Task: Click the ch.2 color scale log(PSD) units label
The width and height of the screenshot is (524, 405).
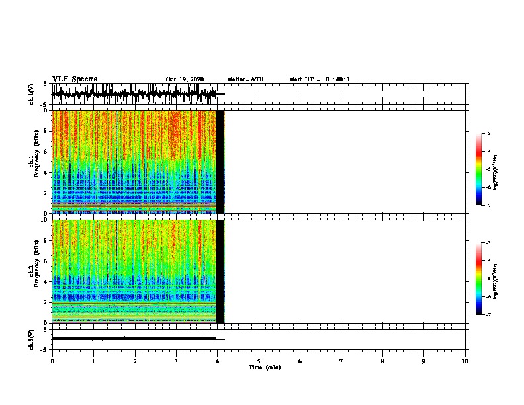Action: tap(495, 281)
